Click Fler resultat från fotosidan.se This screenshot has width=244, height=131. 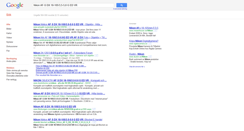49,75
